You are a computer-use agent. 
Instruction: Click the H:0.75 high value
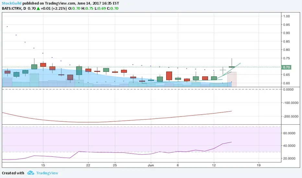coord(87,8)
